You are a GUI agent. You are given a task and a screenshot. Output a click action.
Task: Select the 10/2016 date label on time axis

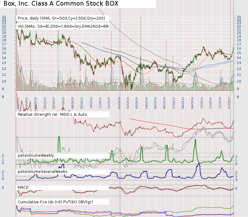click(x=202, y=103)
